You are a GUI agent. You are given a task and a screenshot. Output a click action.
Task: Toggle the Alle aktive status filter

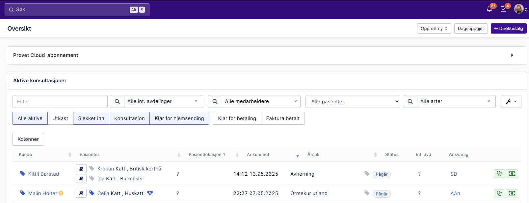tap(30, 118)
